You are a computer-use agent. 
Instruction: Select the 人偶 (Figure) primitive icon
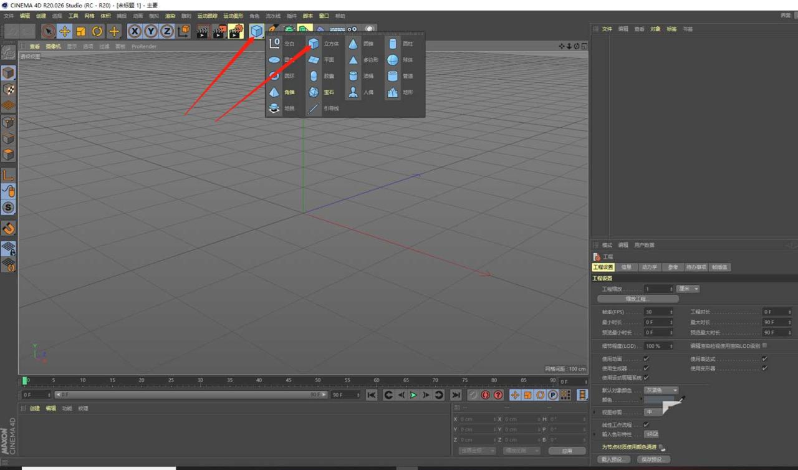[x=352, y=92]
